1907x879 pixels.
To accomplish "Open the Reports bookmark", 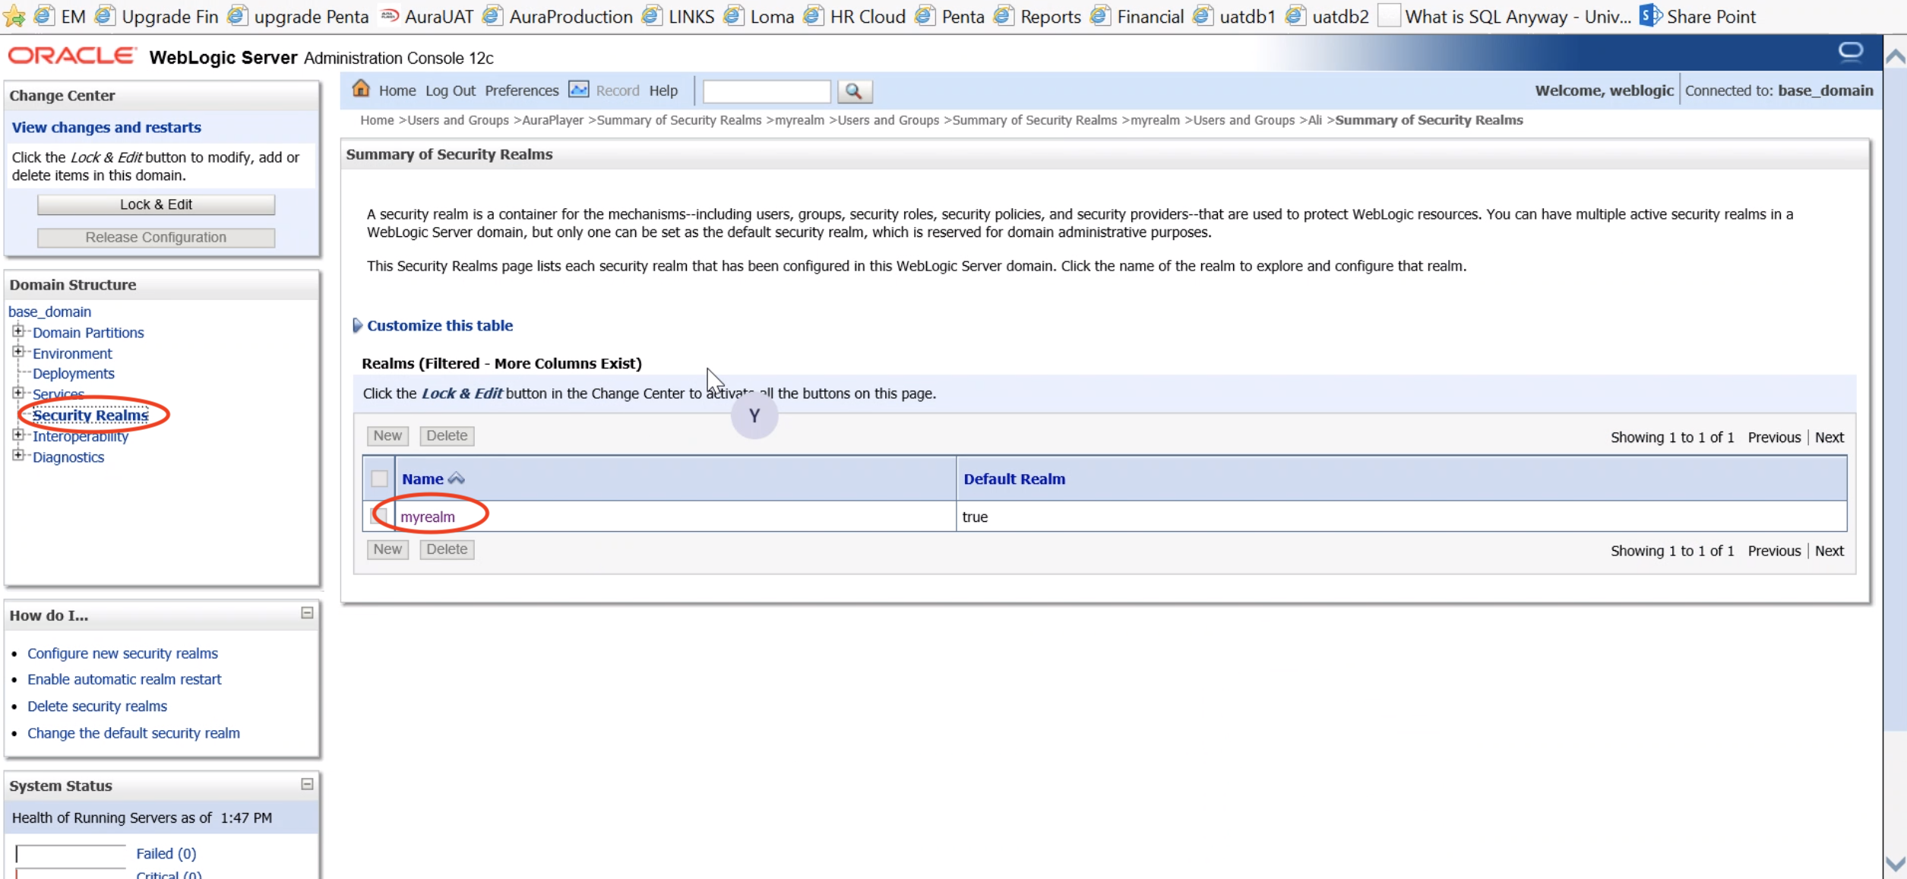I will click(x=1038, y=16).
